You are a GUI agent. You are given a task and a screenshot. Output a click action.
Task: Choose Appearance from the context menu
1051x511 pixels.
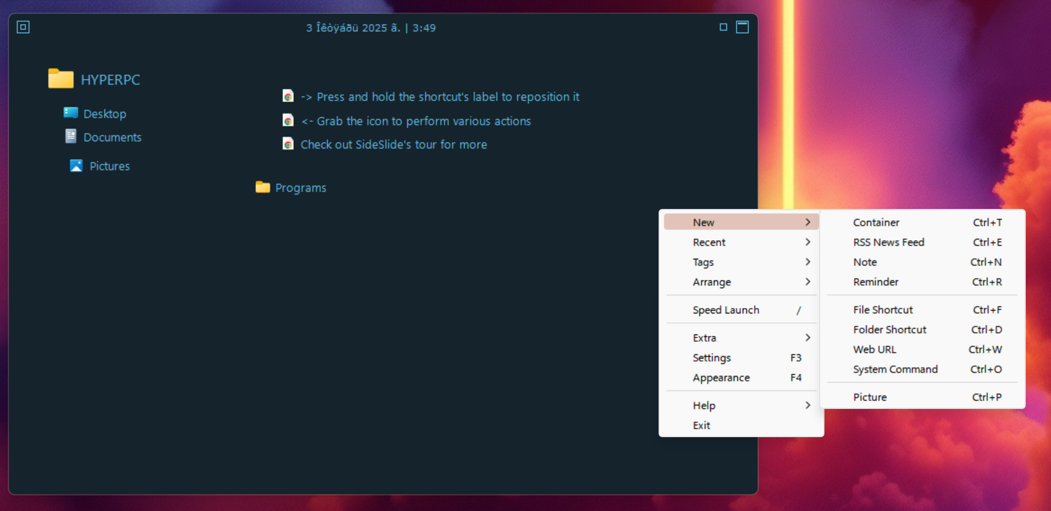(x=721, y=378)
